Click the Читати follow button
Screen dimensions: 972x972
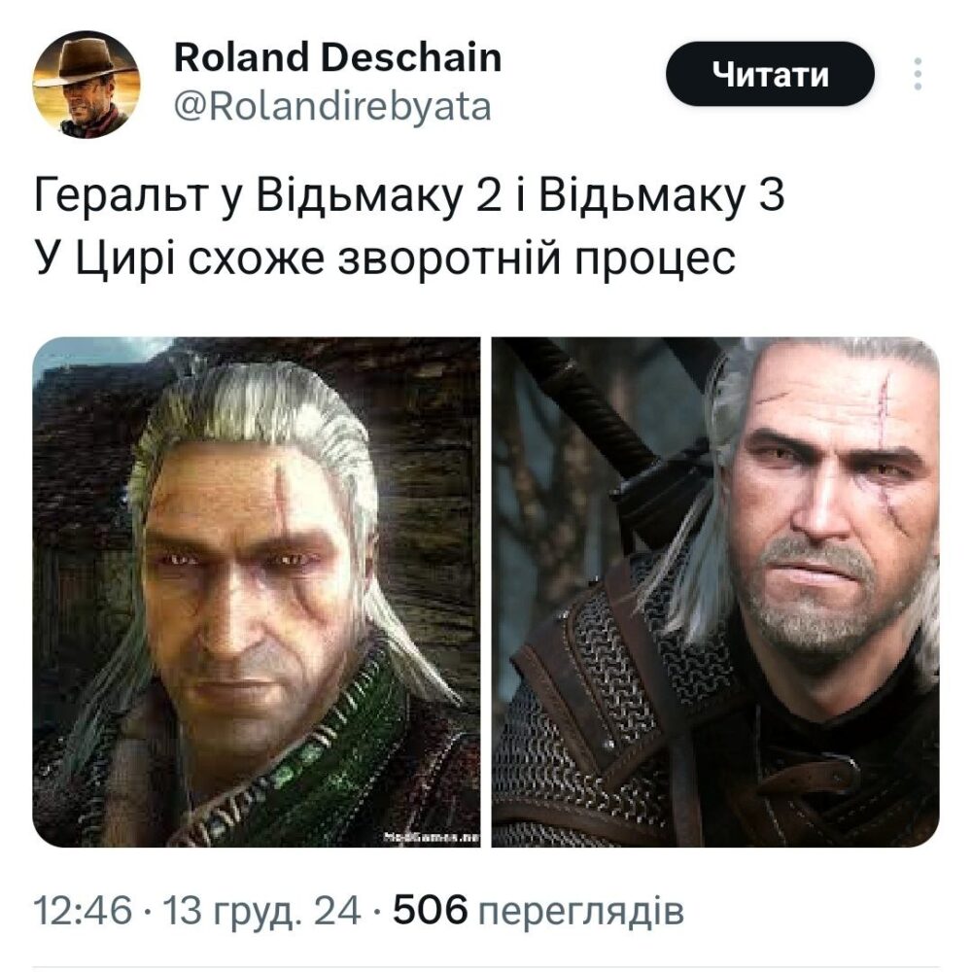[x=770, y=74]
